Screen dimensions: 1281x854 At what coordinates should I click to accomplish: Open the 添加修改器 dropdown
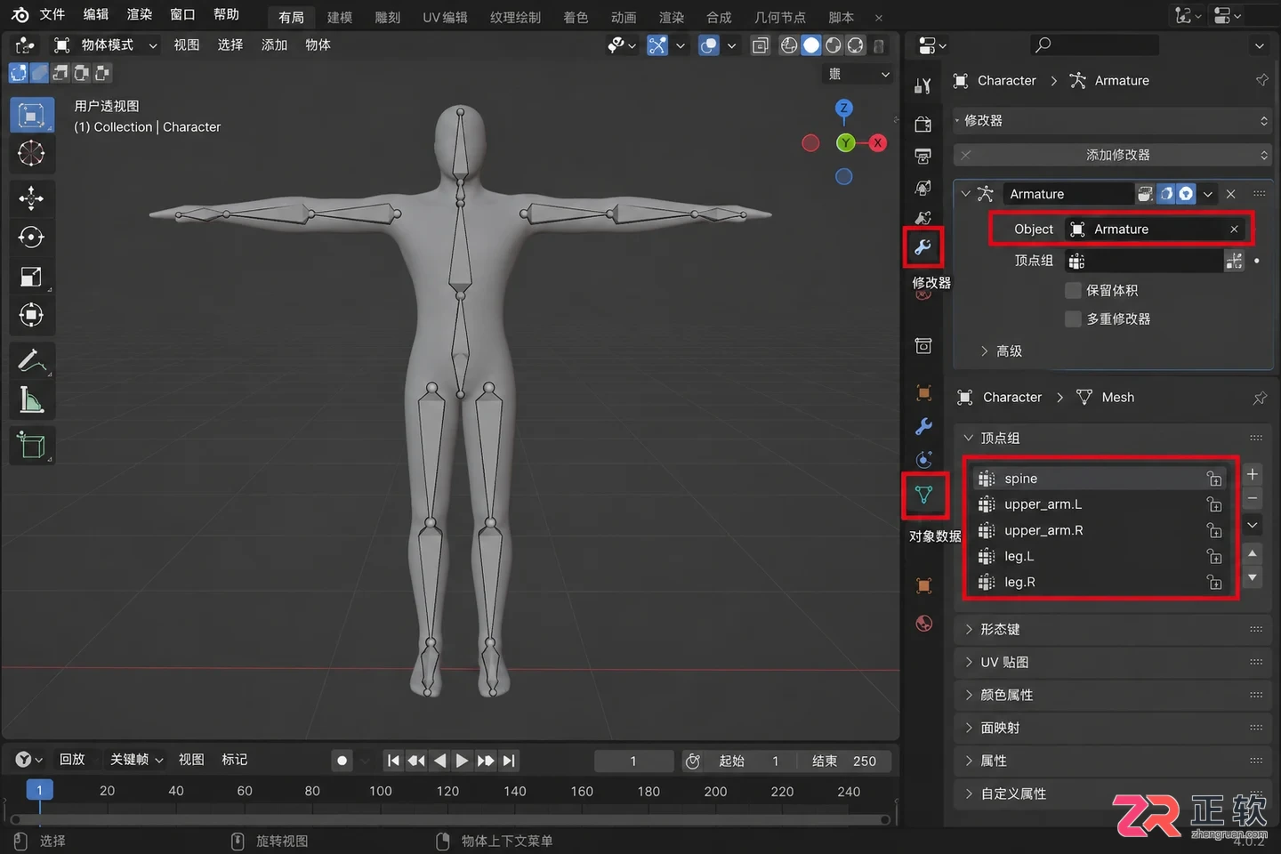pos(1112,155)
